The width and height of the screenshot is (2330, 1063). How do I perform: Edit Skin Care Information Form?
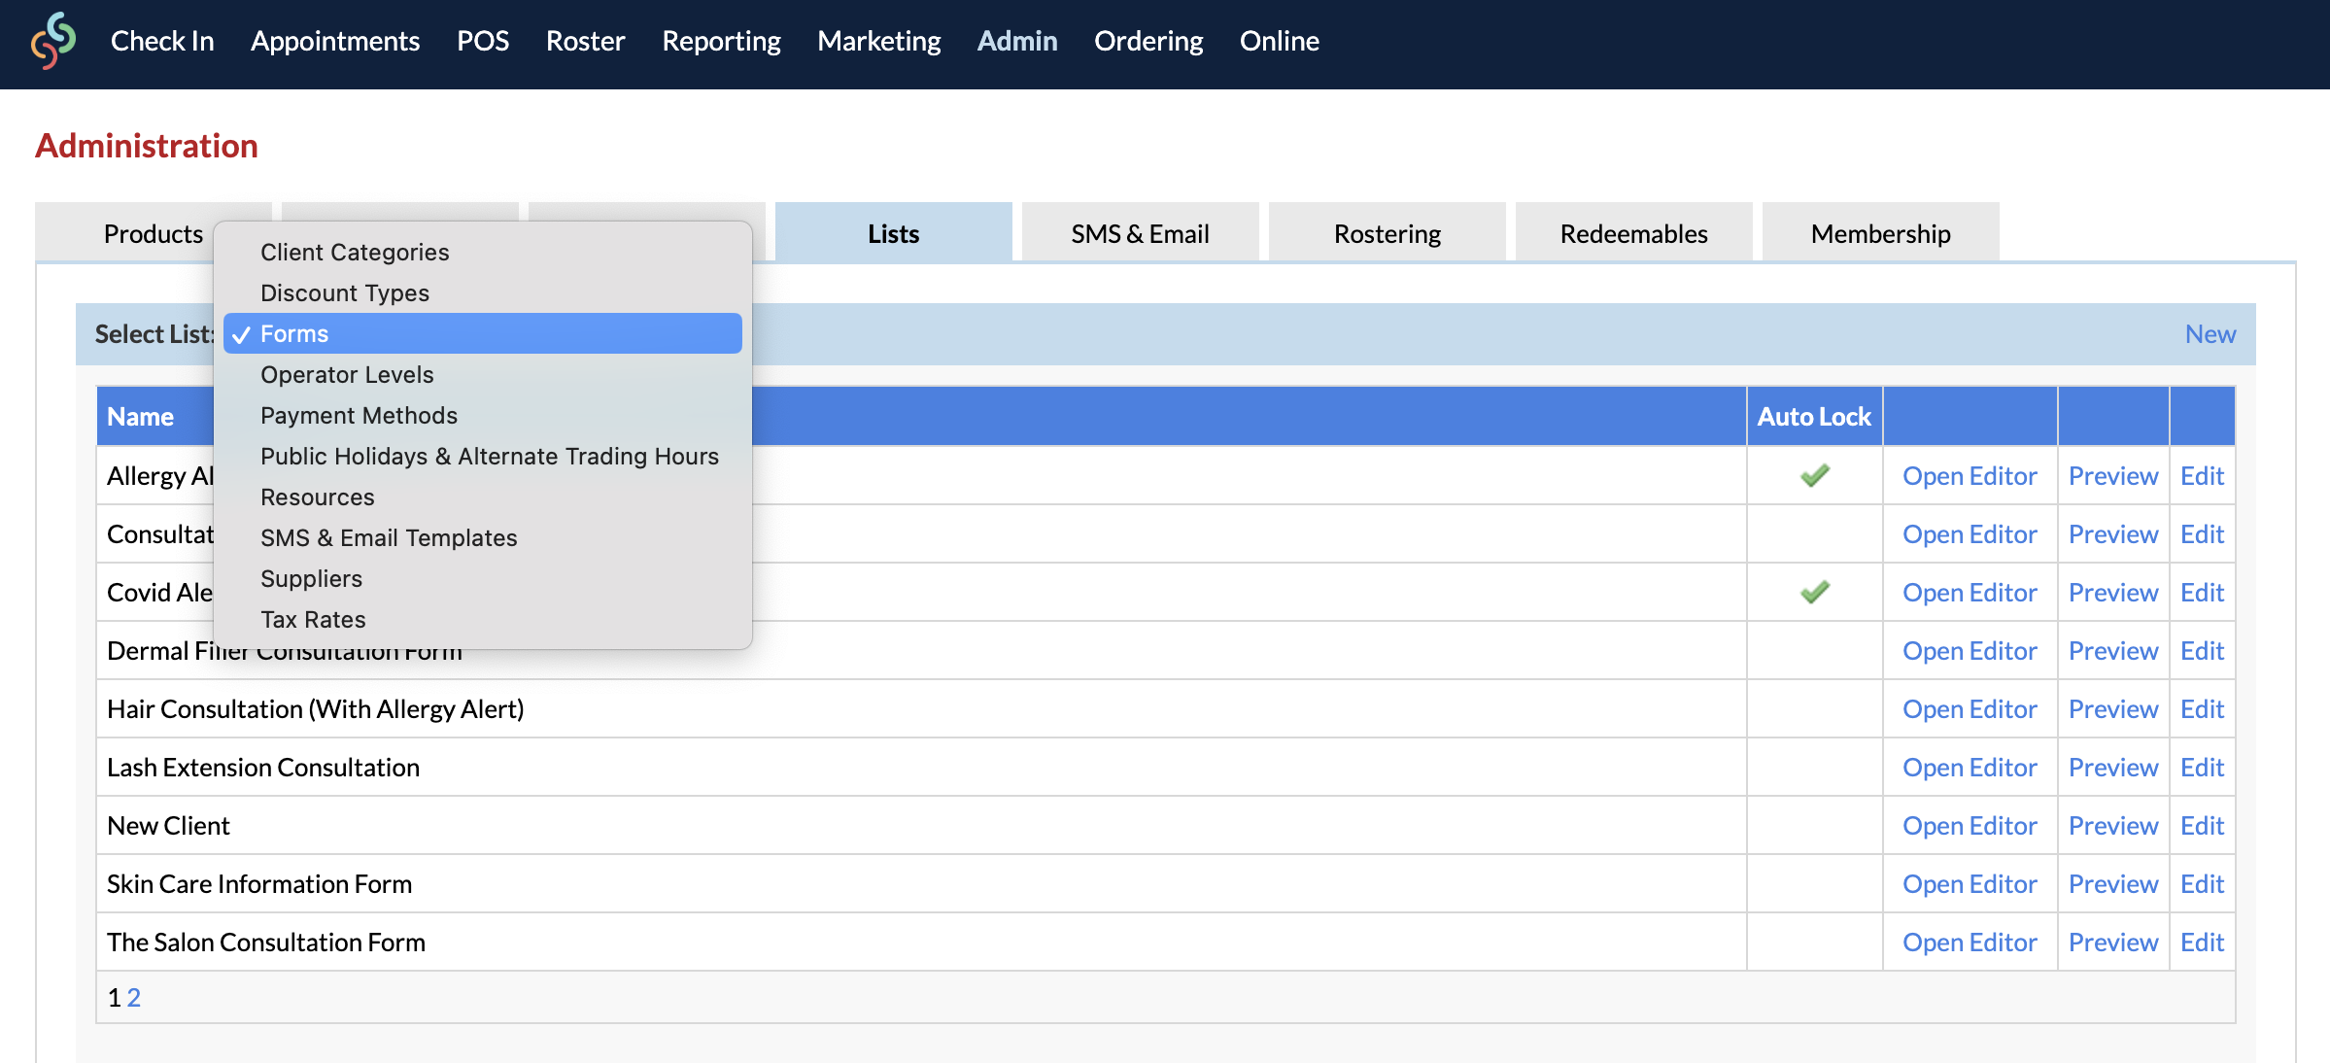click(x=2202, y=883)
